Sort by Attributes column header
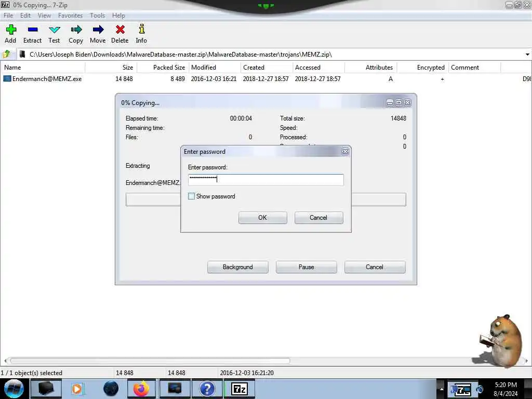Viewport: 532px width, 399px height. [x=371, y=68]
